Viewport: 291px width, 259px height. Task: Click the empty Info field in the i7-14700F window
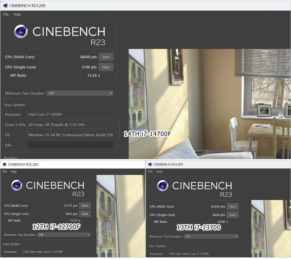click(70, 145)
